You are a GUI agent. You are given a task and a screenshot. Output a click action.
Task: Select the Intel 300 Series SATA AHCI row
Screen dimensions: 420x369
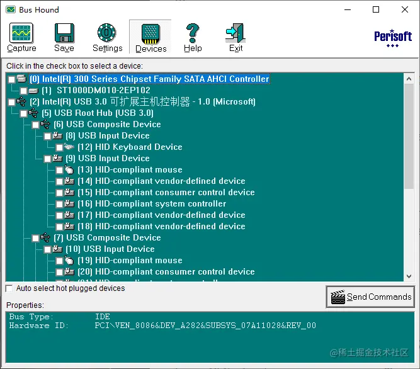pos(149,79)
